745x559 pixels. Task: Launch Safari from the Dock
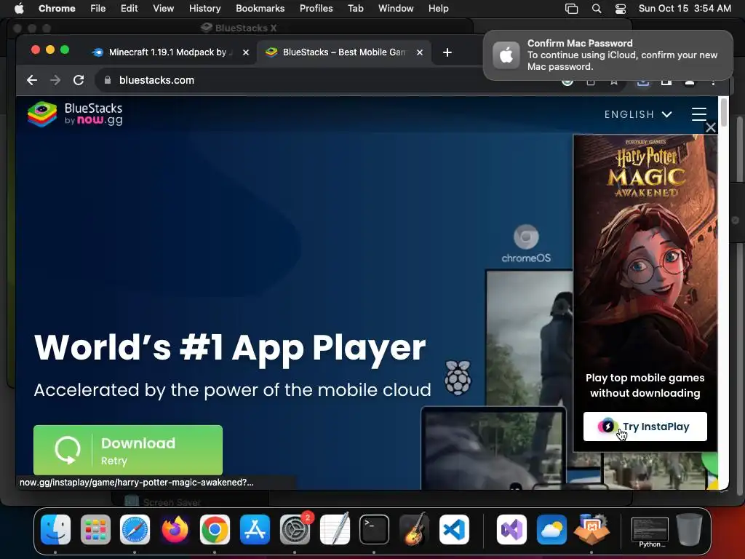135,529
